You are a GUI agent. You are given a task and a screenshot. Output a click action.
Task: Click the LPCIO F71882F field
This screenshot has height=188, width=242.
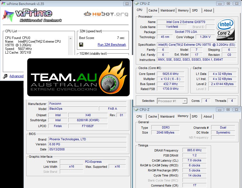(88, 126)
